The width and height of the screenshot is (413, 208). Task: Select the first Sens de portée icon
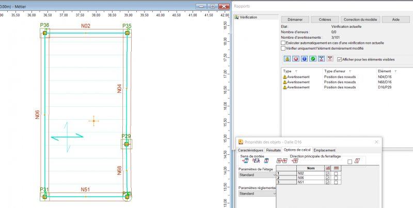[x=245, y=161]
